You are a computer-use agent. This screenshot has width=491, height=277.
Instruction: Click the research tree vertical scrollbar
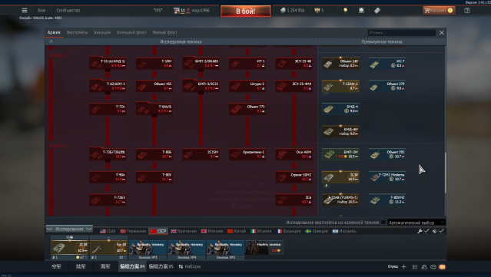(x=445, y=173)
